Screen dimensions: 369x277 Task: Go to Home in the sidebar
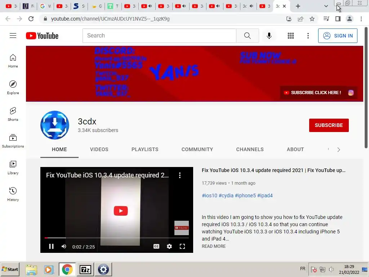[x=13, y=61]
